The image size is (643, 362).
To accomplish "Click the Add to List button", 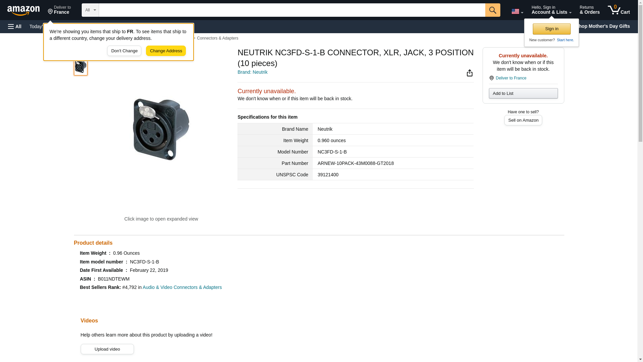I will pyautogui.click(x=523, y=94).
